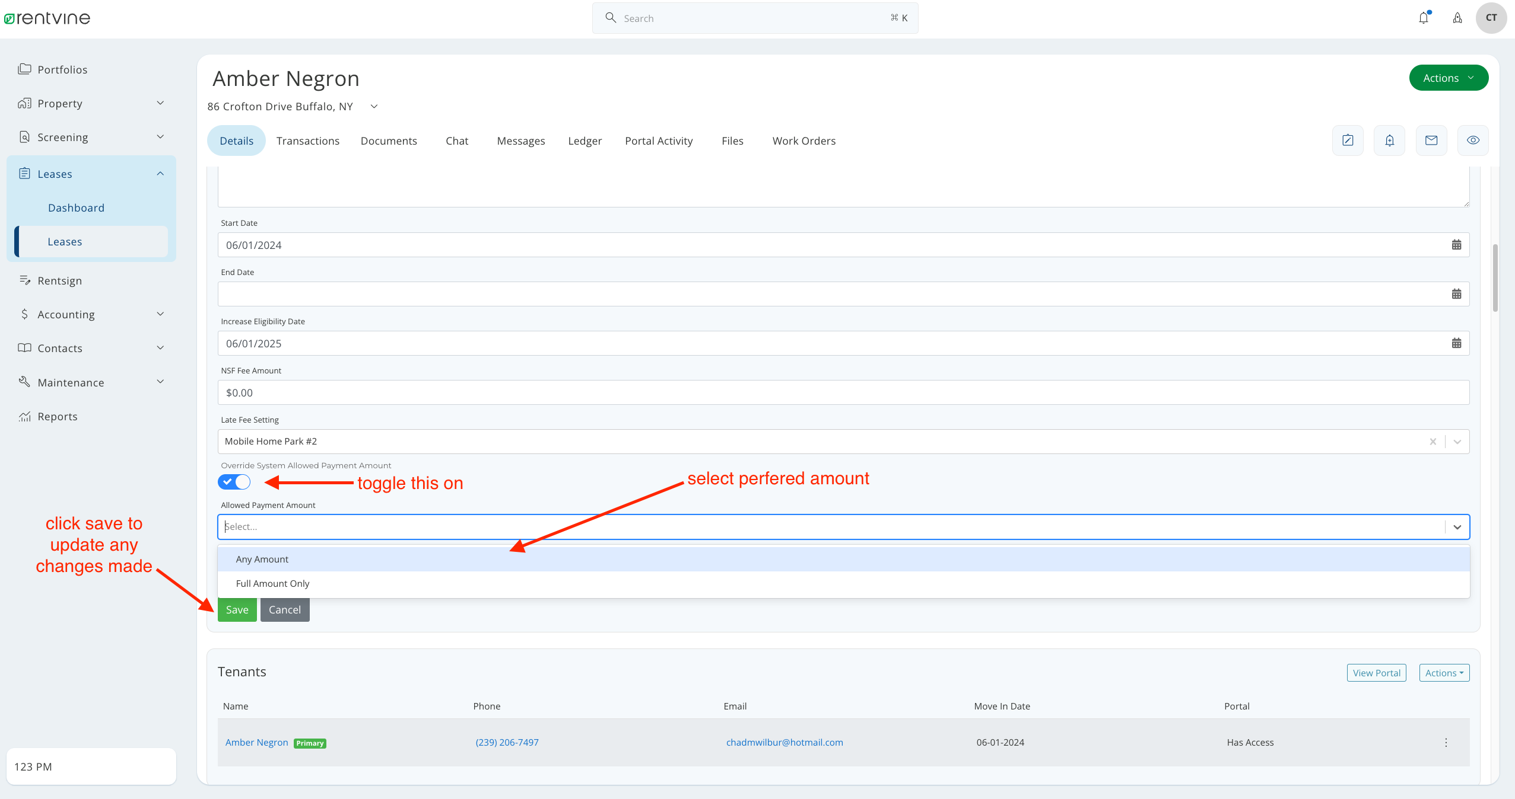This screenshot has height=799, width=1515.
Task: Clear the Late Fee Setting selection
Action: [x=1433, y=442]
